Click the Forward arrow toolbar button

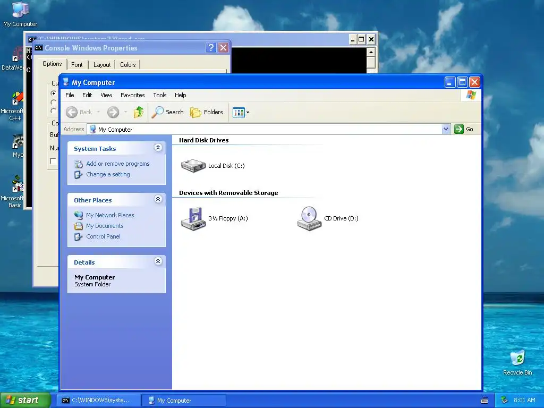[113, 112]
